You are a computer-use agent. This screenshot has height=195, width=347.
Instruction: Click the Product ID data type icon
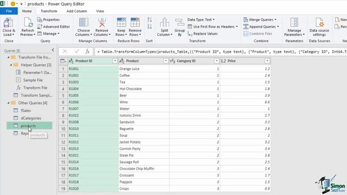71,61
